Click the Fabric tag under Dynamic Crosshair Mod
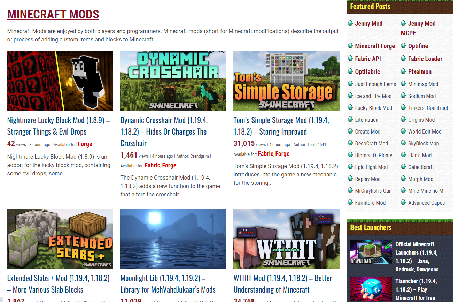The width and height of the screenshot is (458, 302). coord(152,165)
